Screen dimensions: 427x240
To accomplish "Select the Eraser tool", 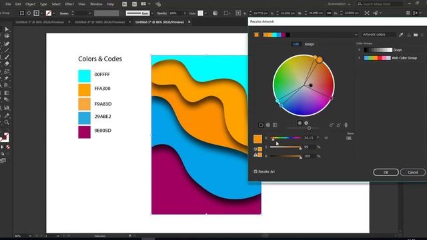I will point(7,64).
